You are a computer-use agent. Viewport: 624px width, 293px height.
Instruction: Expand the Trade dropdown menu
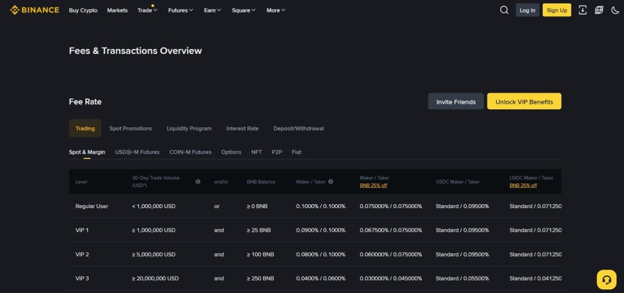click(x=147, y=10)
